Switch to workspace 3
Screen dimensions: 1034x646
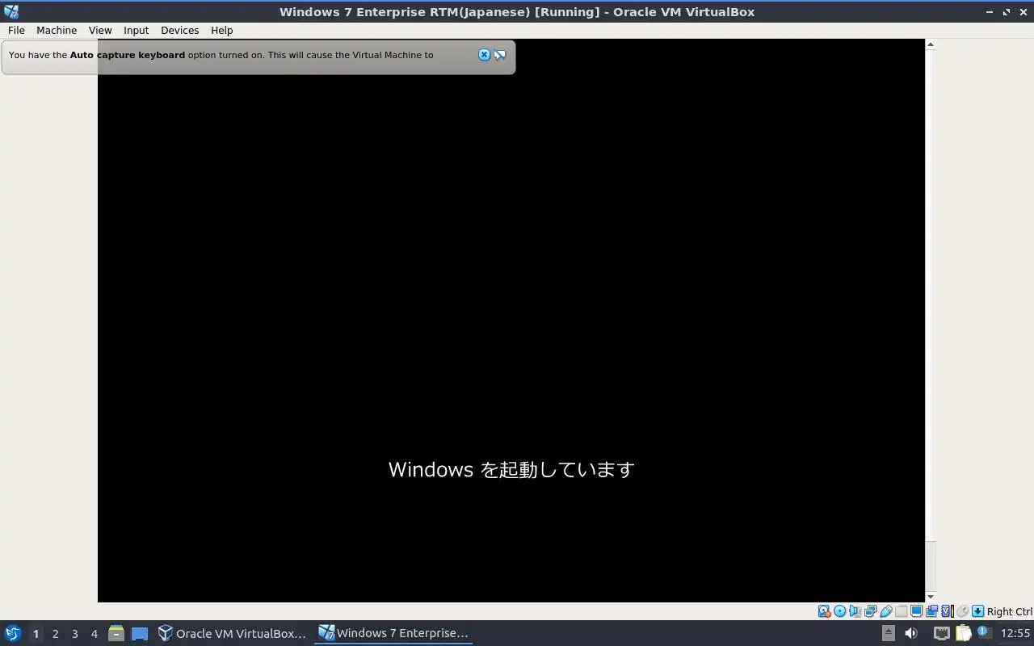coord(74,634)
